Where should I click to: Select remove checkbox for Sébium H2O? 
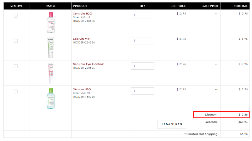pyautogui.click(x=16, y=92)
